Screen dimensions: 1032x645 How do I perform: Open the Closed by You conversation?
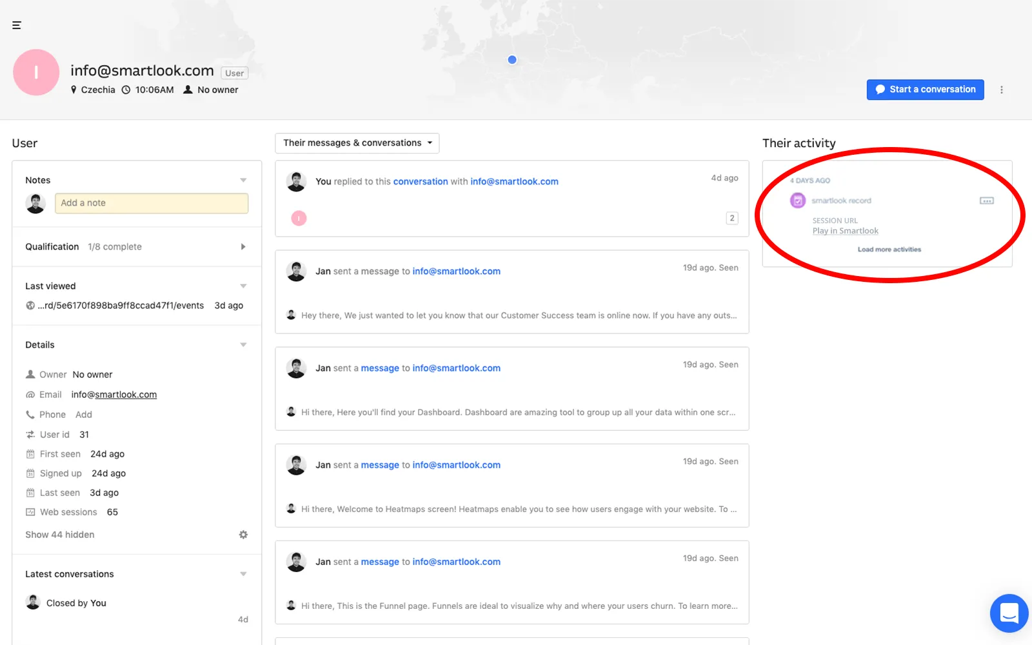coord(76,603)
